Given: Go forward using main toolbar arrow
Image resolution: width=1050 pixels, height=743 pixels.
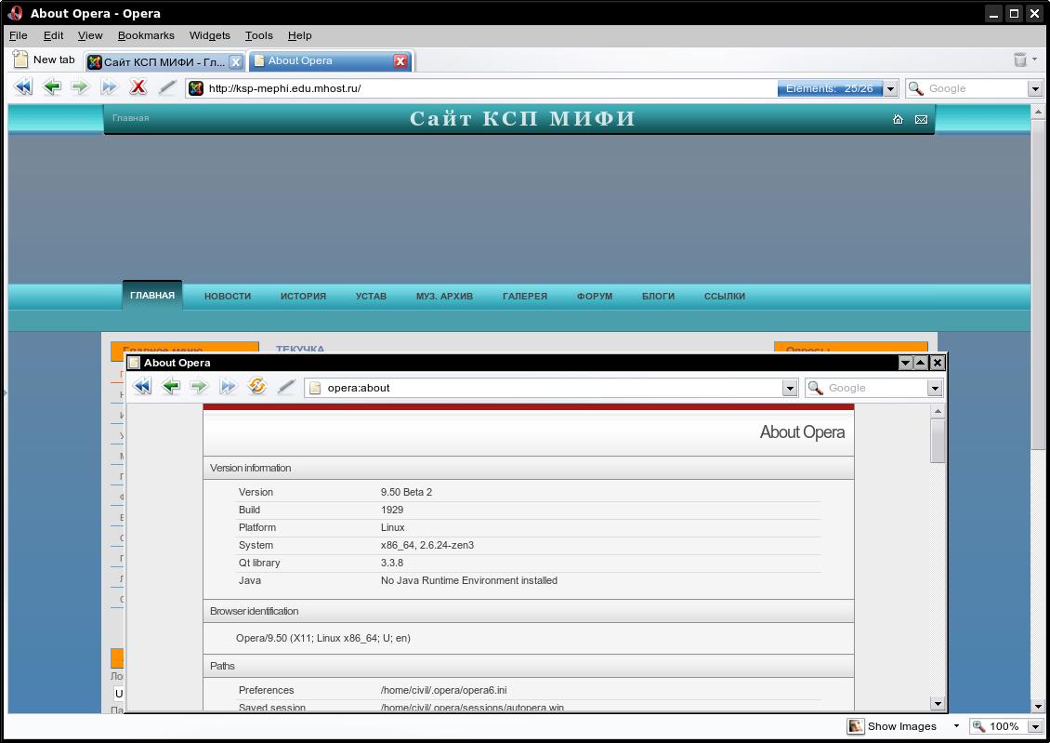Looking at the screenshot, I should [x=80, y=87].
